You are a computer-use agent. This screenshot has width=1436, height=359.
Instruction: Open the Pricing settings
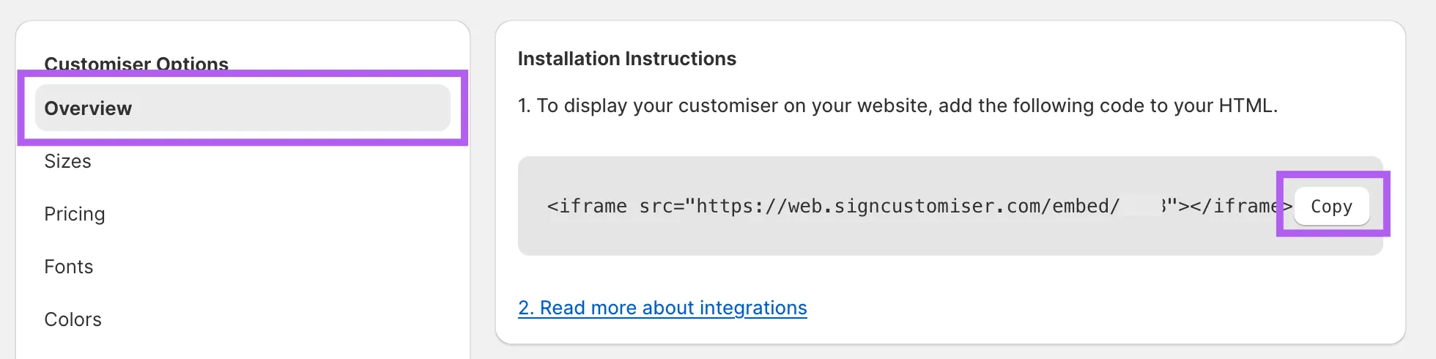point(75,214)
